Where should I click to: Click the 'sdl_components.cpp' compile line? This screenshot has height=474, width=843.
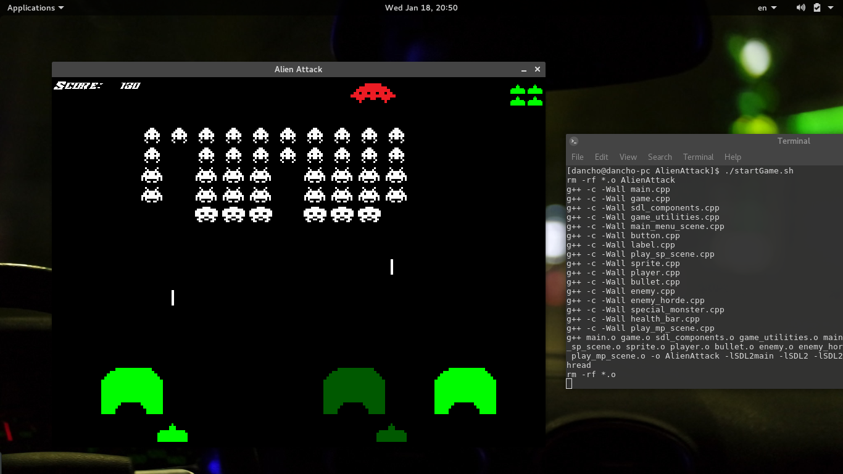click(x=643, y=208)
